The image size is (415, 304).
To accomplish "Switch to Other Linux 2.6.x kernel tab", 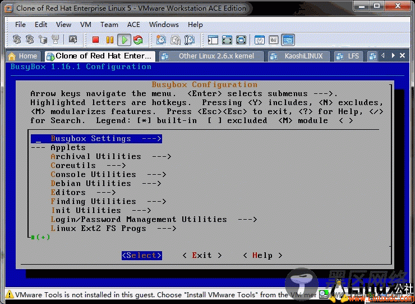I will pyautogui.click(x=212, y=56).
